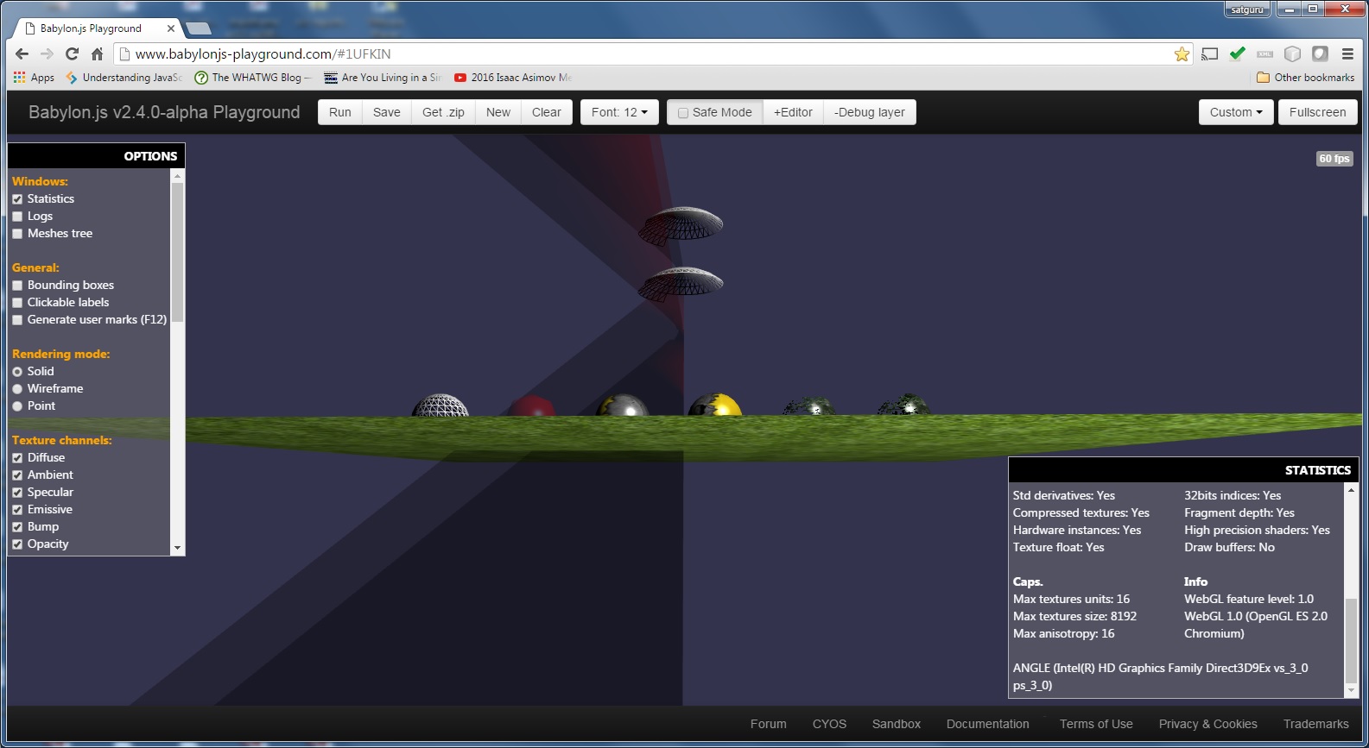Viewport: 1369px width, 748px height.
Task: Disable the Emissive texture channel
Action: tap(17, 510)
